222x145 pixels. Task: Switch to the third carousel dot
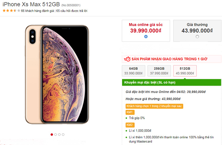click(x=59, y=135)
